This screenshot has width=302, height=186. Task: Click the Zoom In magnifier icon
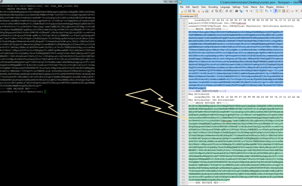[x=247, y=11]
